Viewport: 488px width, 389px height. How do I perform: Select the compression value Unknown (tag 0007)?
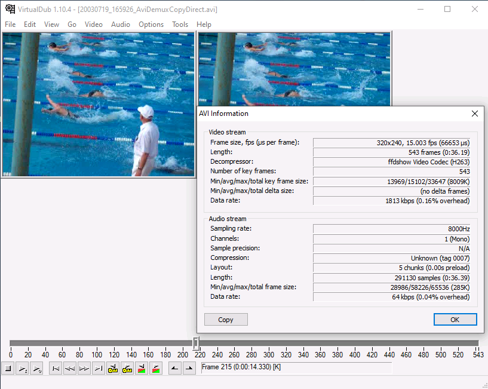pyautogui.click(x=391, y=258)
